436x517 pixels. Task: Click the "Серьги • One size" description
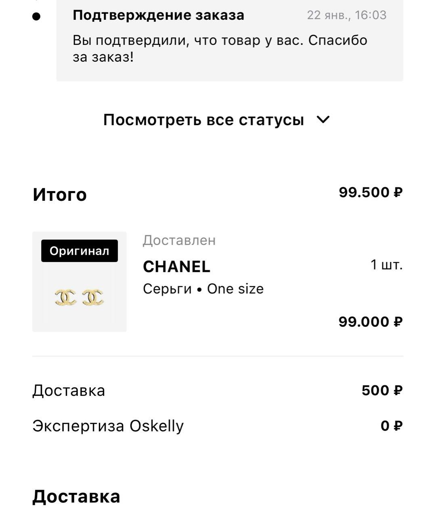203,289
